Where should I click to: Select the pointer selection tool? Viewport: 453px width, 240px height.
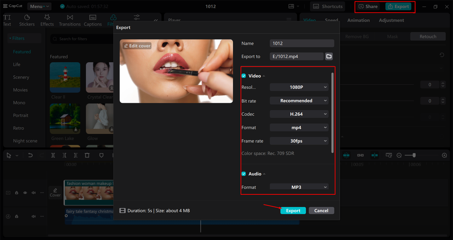coord(9,155)
